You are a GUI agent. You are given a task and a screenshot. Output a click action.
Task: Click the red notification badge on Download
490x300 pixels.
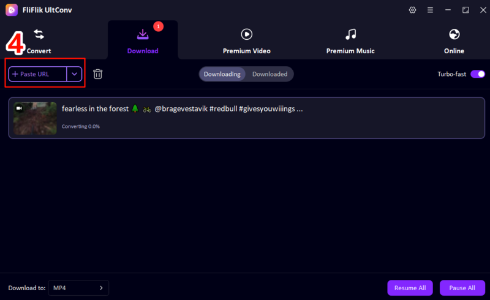(159, 26)
